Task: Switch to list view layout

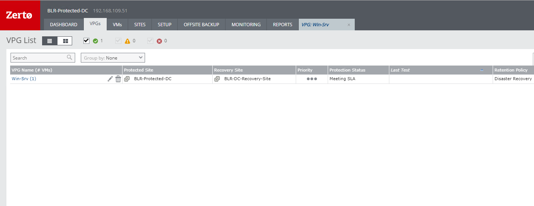Action: [x=50, y=41]
